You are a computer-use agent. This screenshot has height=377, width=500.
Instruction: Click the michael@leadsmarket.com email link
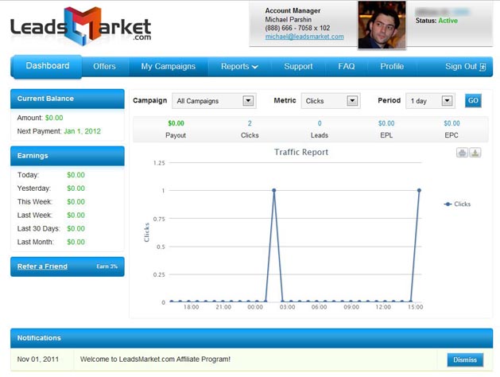pos(304,37)
